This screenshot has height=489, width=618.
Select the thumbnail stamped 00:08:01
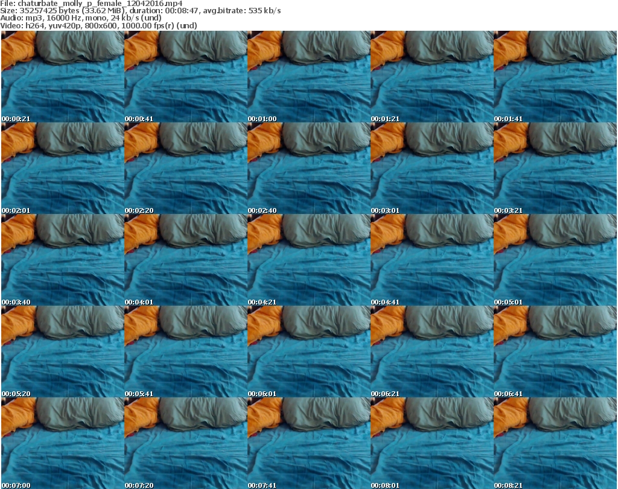[x=432, y=443]
